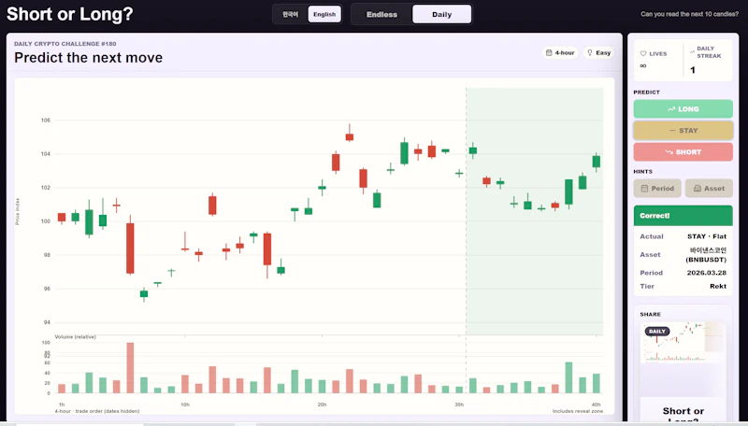Reveal the Asset hint
The image size is (748, 426).
click(x=709, y=188)
